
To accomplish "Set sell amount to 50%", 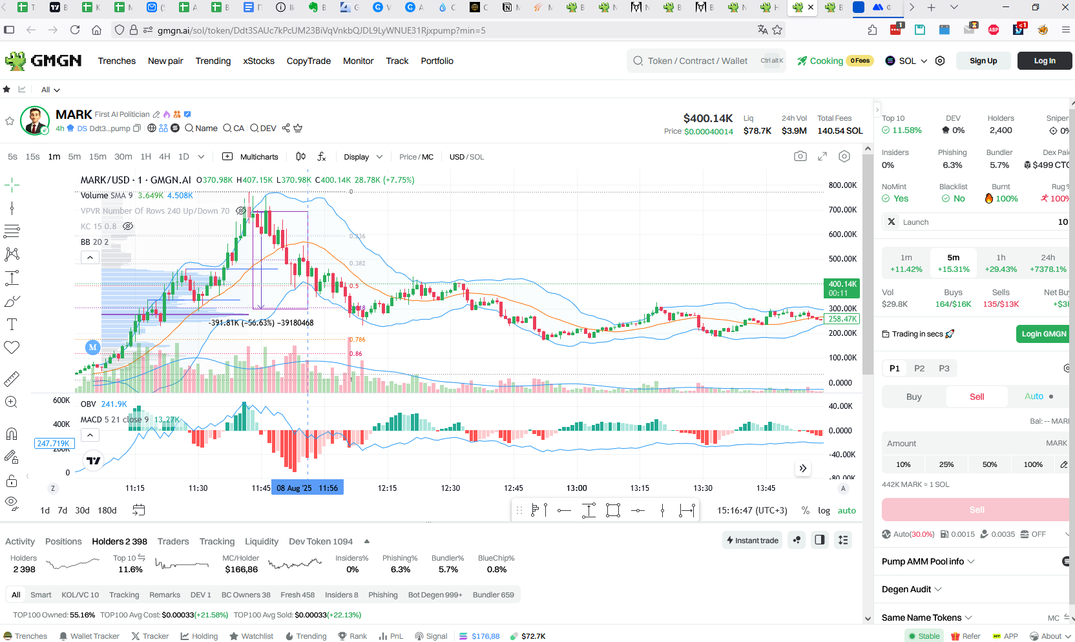I will pos(990,464).
